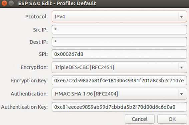The width and height of the screenshot is (189, 125).
Task: Click the dialog title bar text
Action: click(57, 3)
